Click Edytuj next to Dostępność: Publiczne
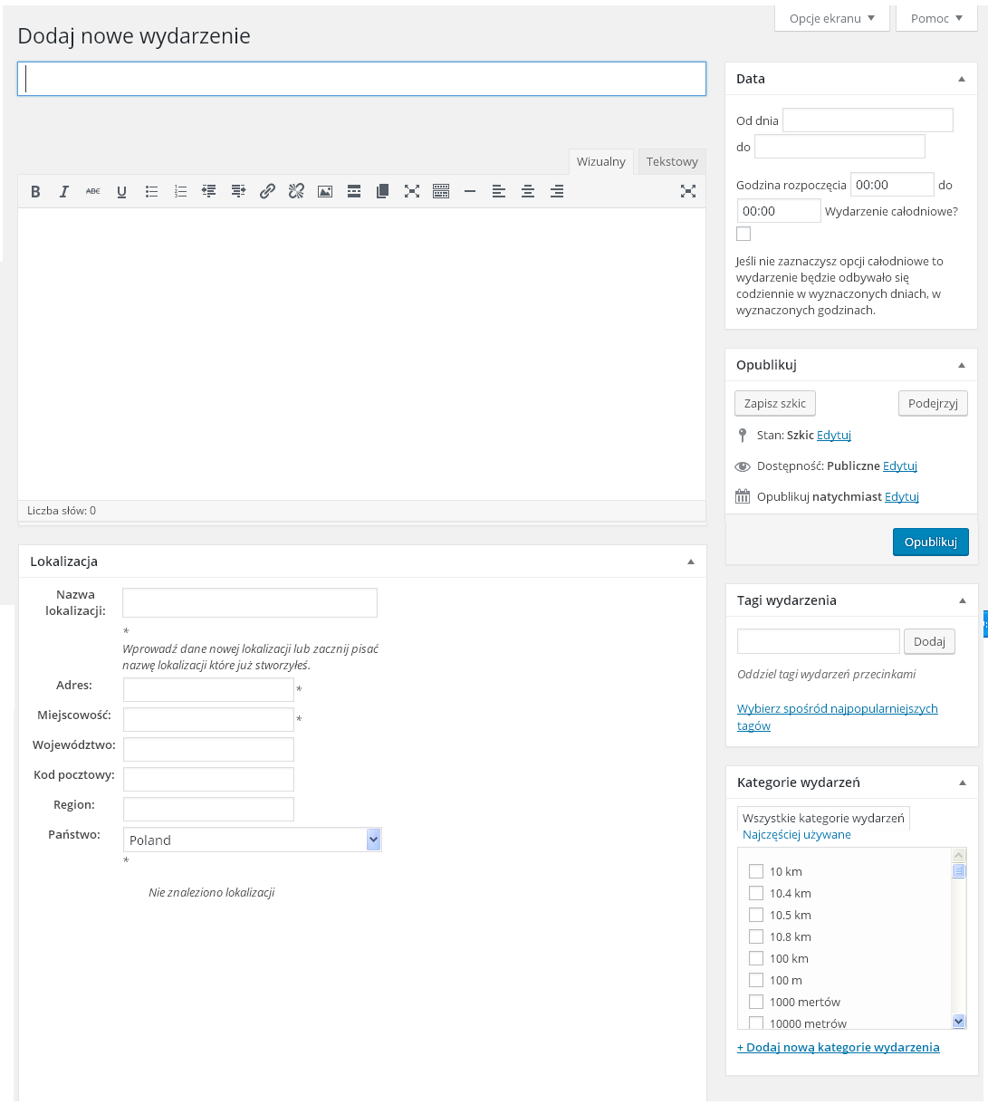The height and width of the screenshot is (1104, 988). click(900, 466)
